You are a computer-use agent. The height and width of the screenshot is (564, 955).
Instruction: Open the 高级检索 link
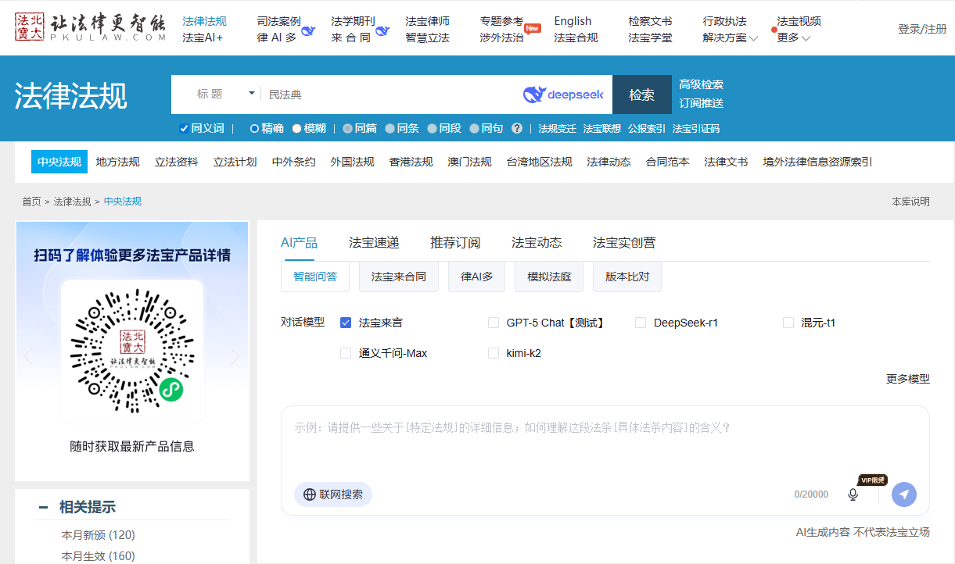click(x=701, y=84)
